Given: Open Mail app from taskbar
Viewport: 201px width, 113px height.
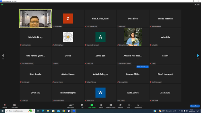Looking at the screenshot, I should click(58, 111).
